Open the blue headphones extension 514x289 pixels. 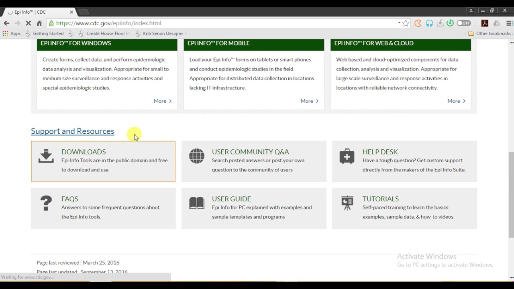429,23
